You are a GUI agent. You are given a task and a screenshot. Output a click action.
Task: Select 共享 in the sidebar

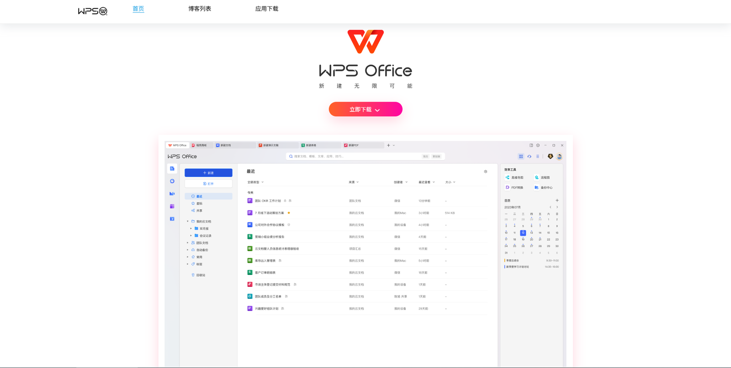point(197,211)
